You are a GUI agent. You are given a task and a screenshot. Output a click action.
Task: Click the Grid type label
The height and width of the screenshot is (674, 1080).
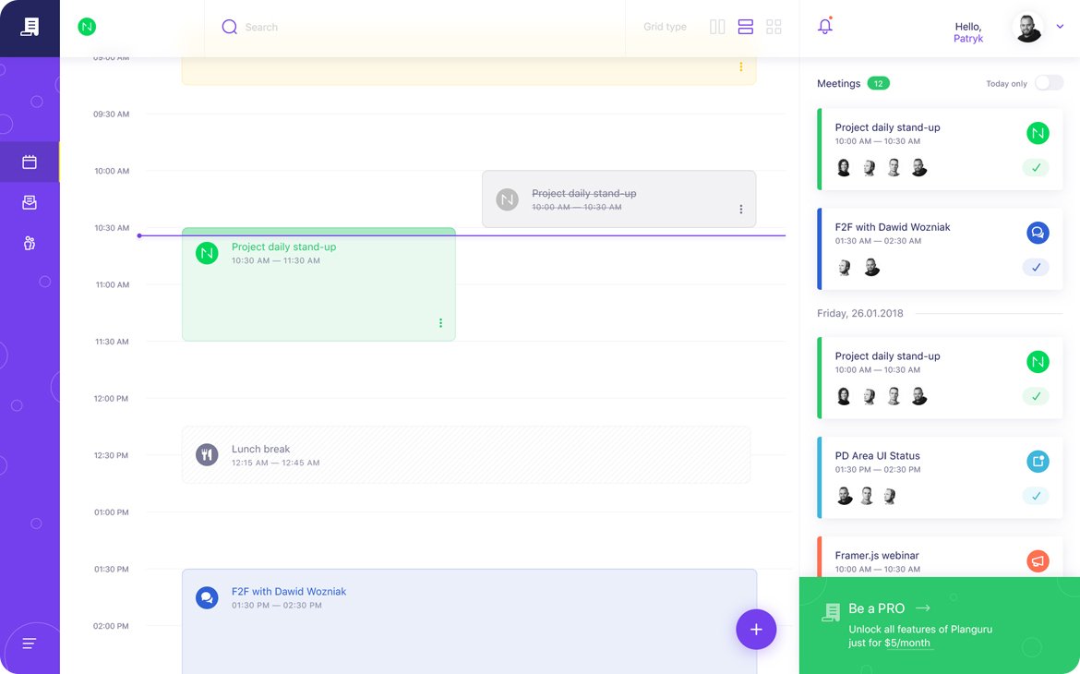[665, 27]
